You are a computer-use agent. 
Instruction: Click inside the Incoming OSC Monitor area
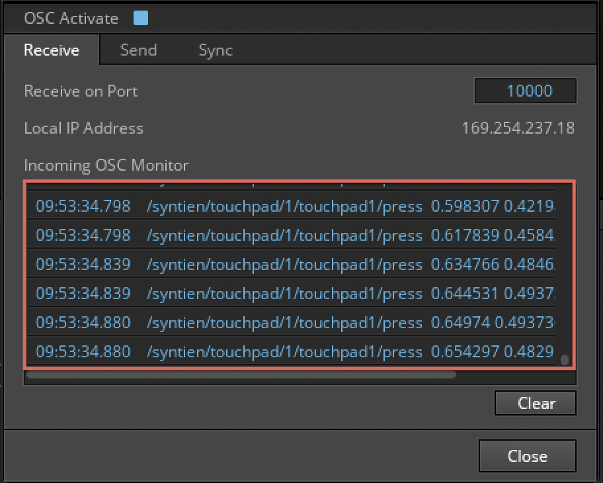click(x=298, y=278)
